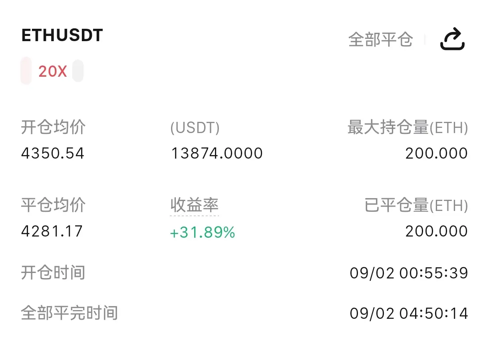Select the 09/02 00:55:39 open time
Viewport: 489px width, 342px height.
(x=409, y=273)
